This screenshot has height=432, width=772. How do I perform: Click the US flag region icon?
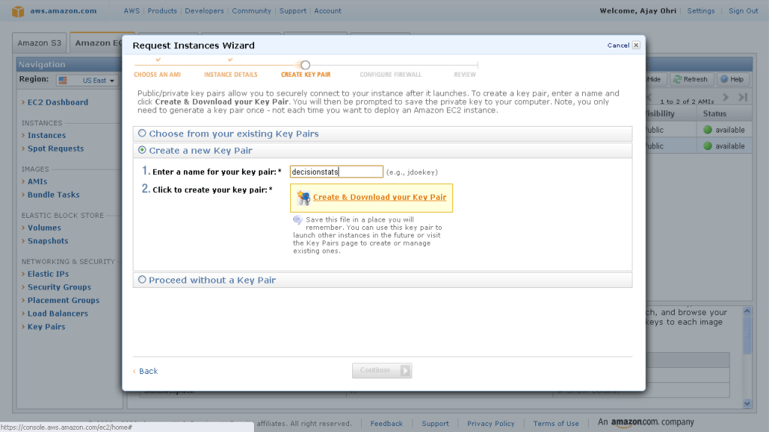click(63, 81)
